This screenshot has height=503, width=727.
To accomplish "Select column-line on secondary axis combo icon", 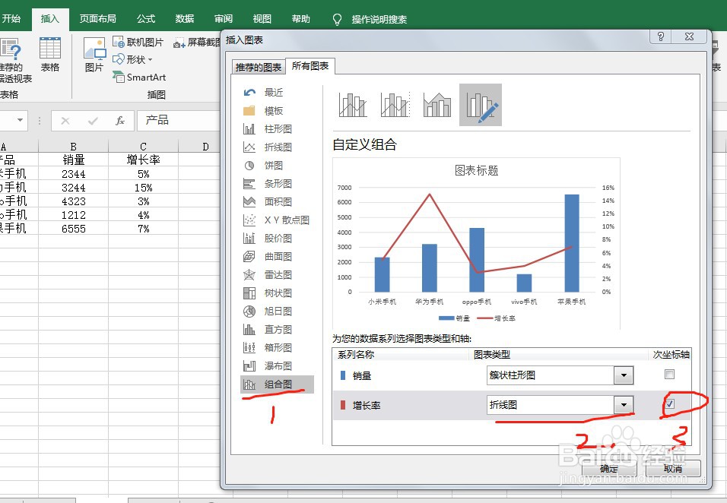I will pyautogui.click(x=395, y=105).
